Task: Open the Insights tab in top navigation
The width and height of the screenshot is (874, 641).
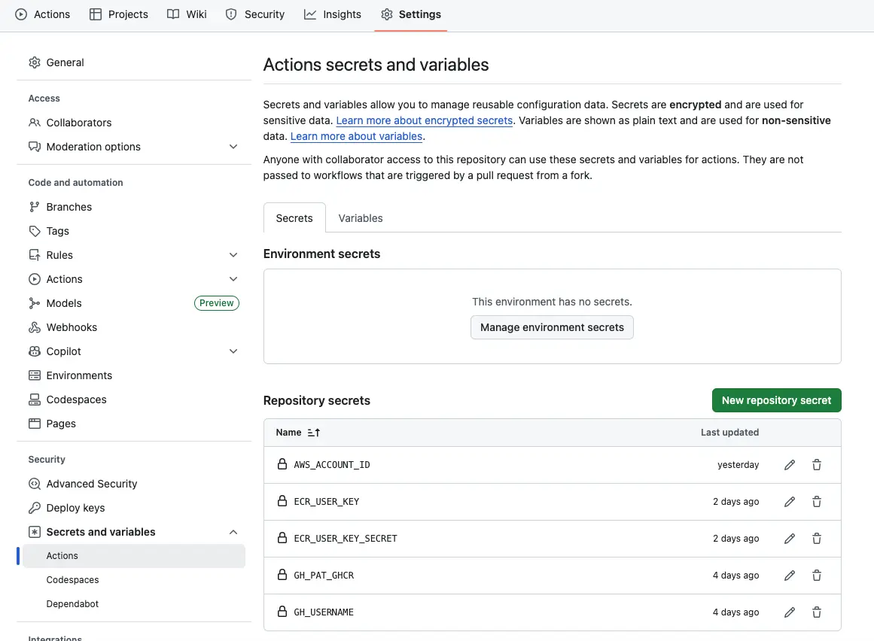Action: [x=333, y=14]
